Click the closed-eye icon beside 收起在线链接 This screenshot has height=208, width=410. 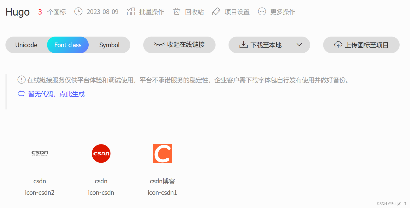pyautogui.click(x=159, y=44)
